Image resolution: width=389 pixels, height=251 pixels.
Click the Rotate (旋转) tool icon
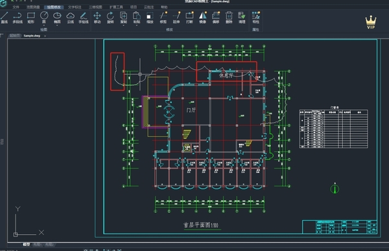110,18
